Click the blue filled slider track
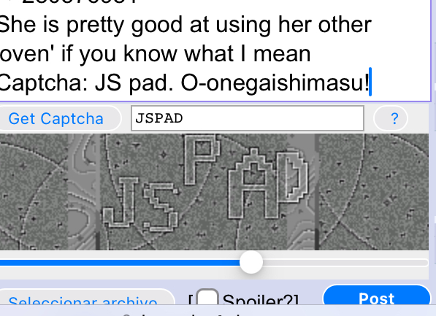This screenshot has width=436, height=316. (120, 263)
